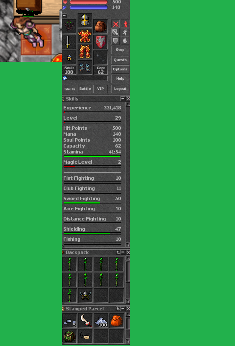Image resolution: width=235 pixels, height=346 pixels.
Task: Click the blue mana bar
Action: click(89, 7)
